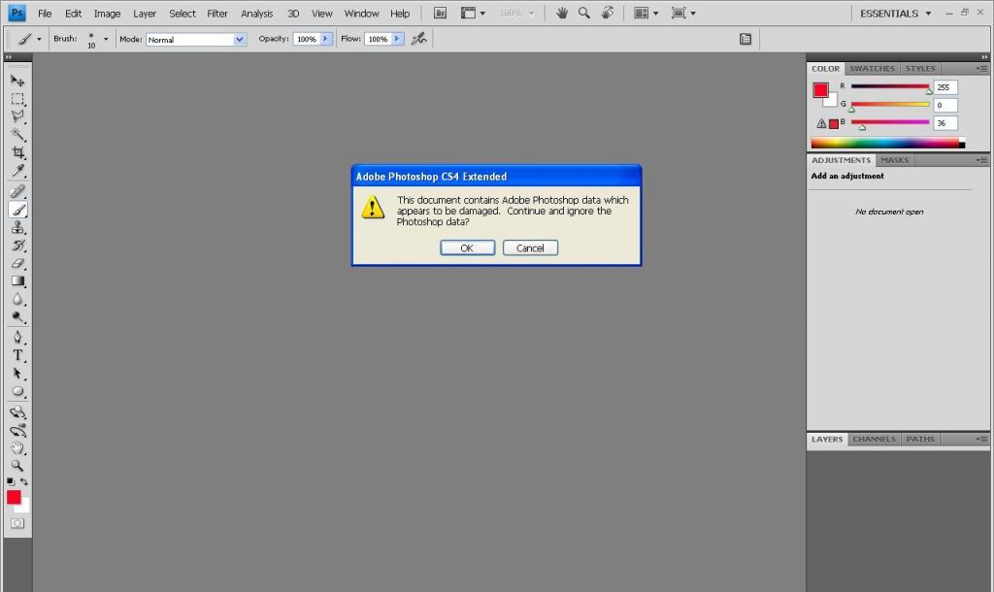Select the Eyedropper tool
The width and height of the screenshot is (994, 592).
tap(17, 171)
